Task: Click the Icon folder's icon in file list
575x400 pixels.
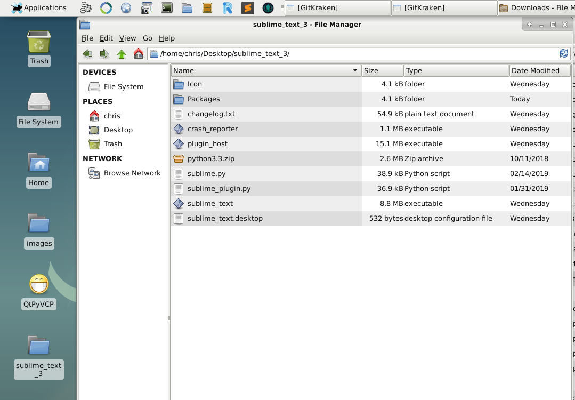Action: click(179, 84)
